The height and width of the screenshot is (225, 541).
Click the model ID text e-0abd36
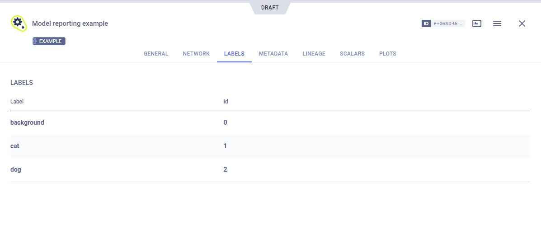[x=448, y=23]
